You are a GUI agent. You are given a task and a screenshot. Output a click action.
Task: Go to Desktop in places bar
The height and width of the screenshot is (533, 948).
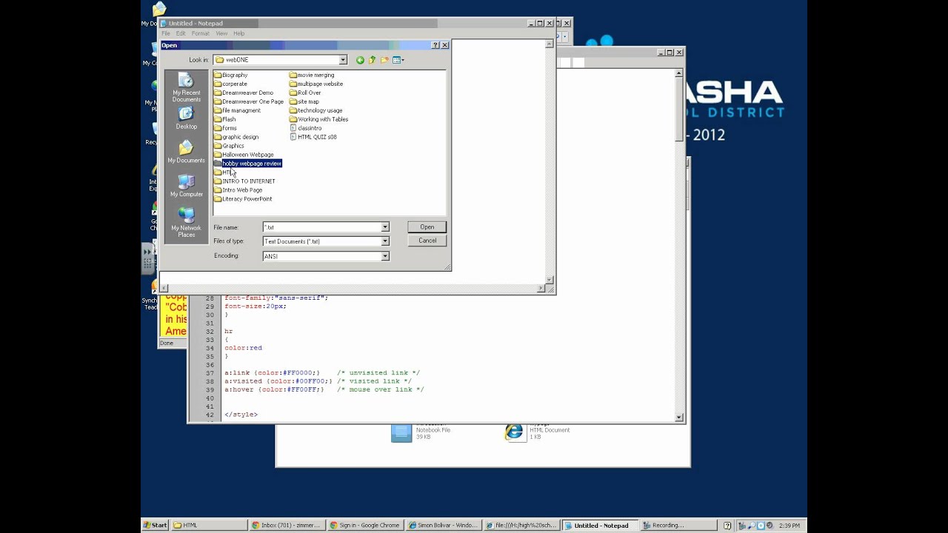click(x=187, y=118)
